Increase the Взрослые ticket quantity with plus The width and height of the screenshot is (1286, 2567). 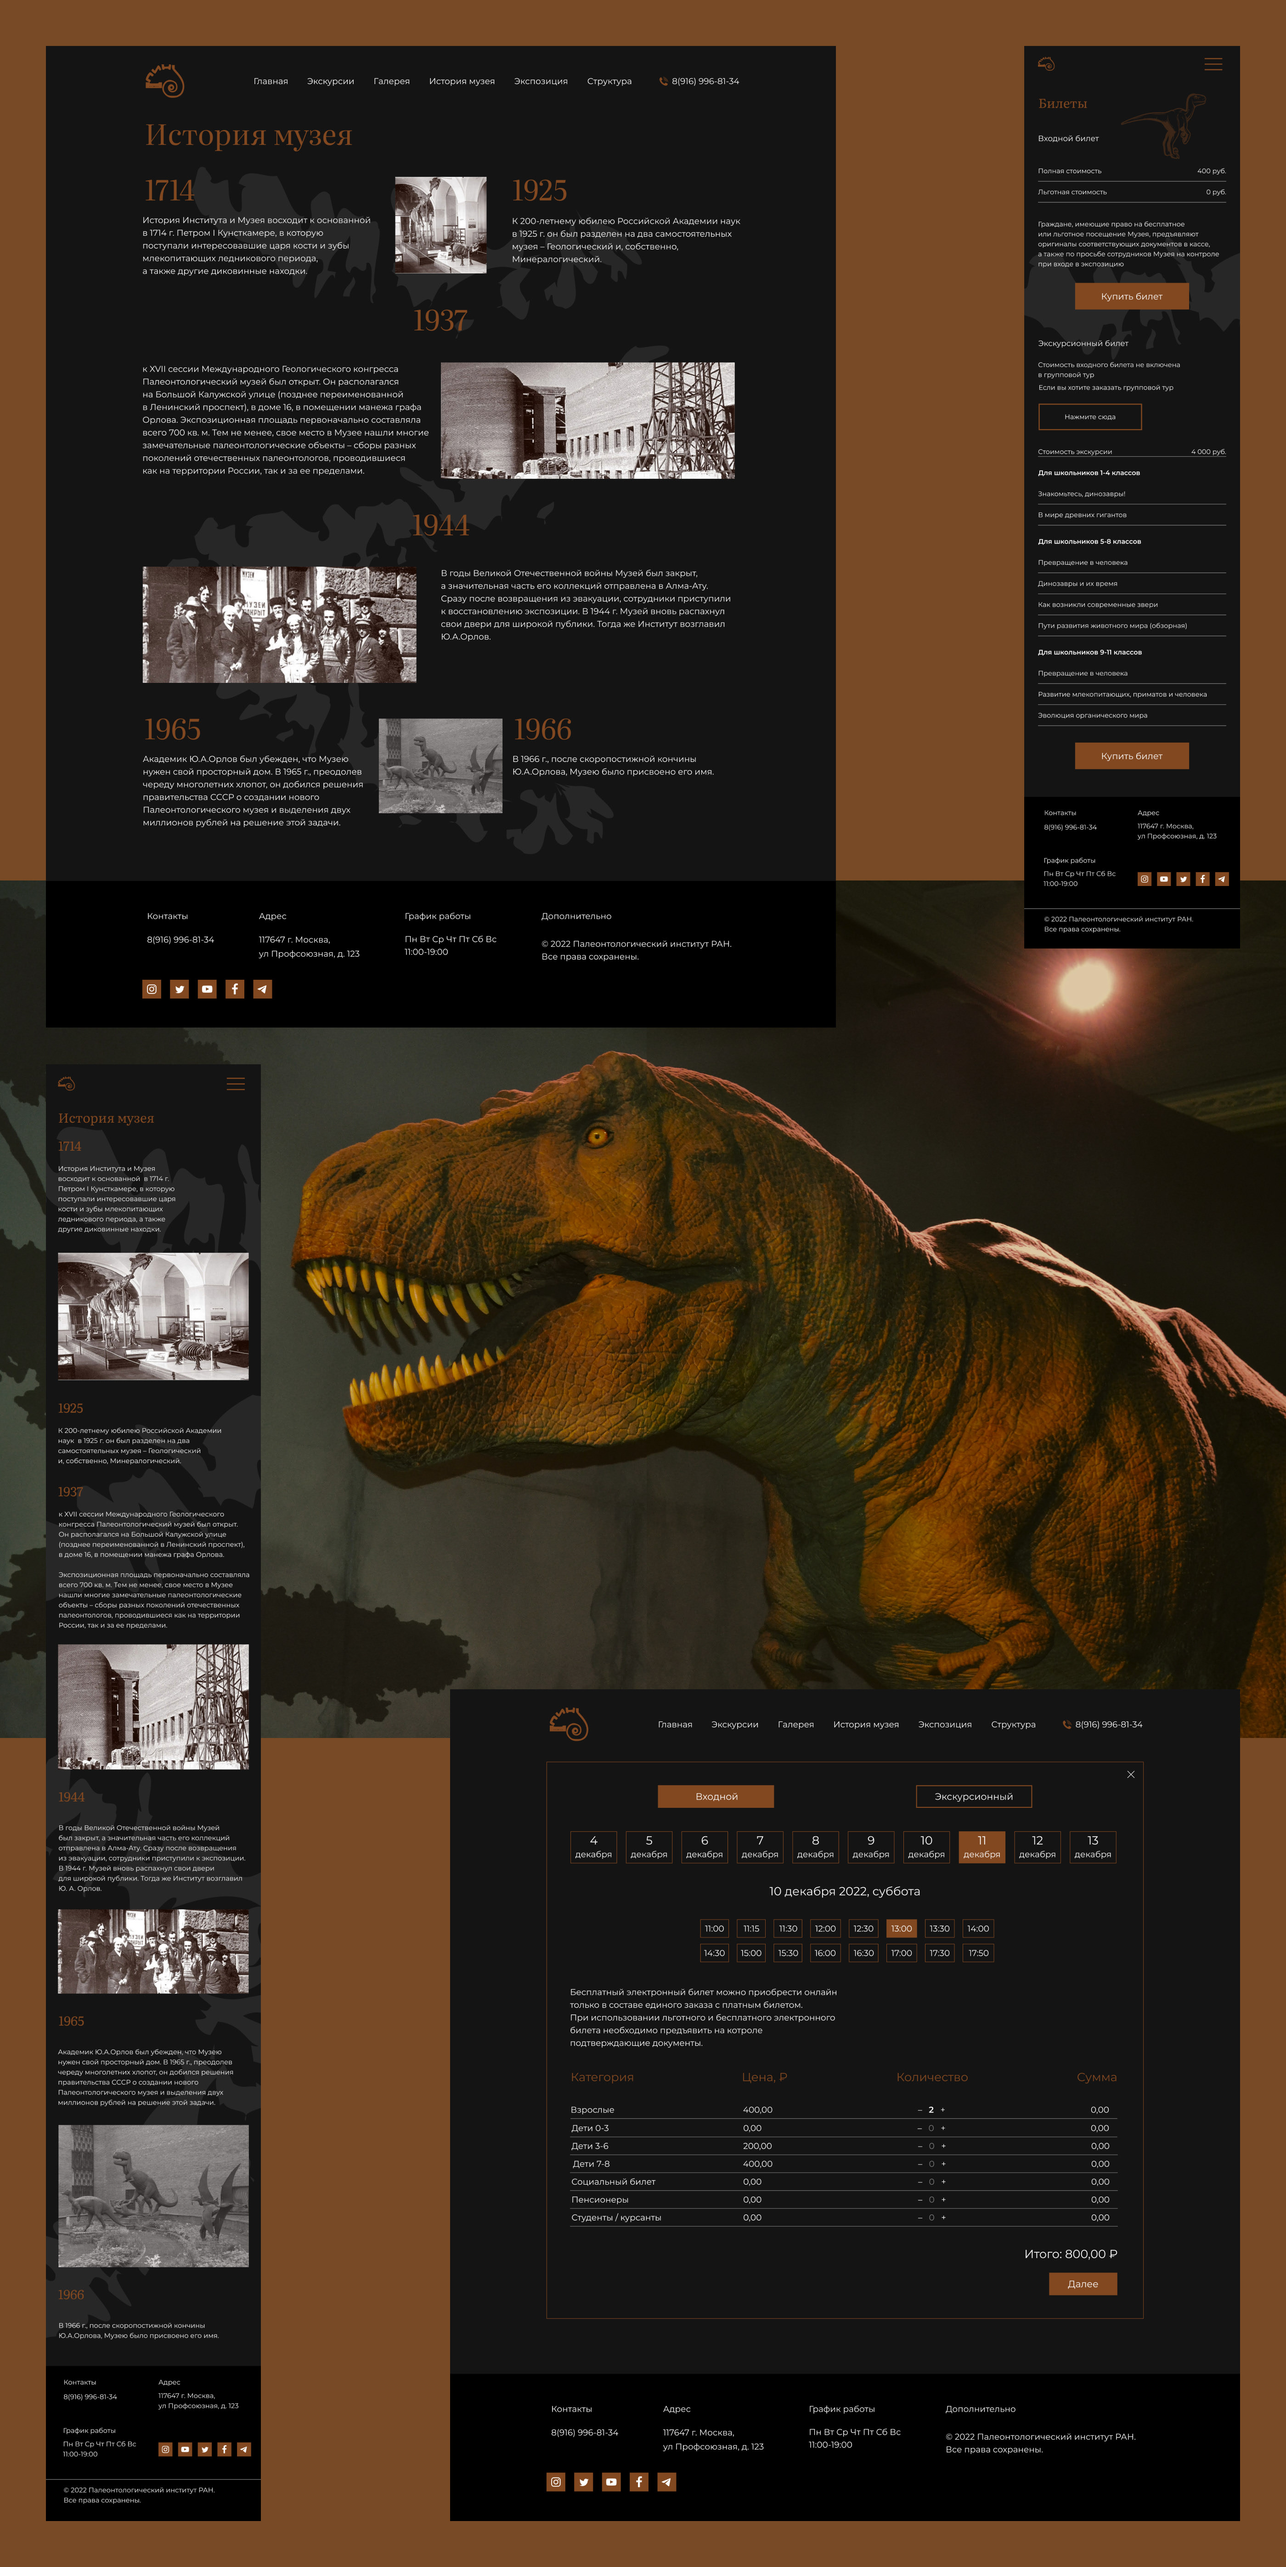point(943,2110)
